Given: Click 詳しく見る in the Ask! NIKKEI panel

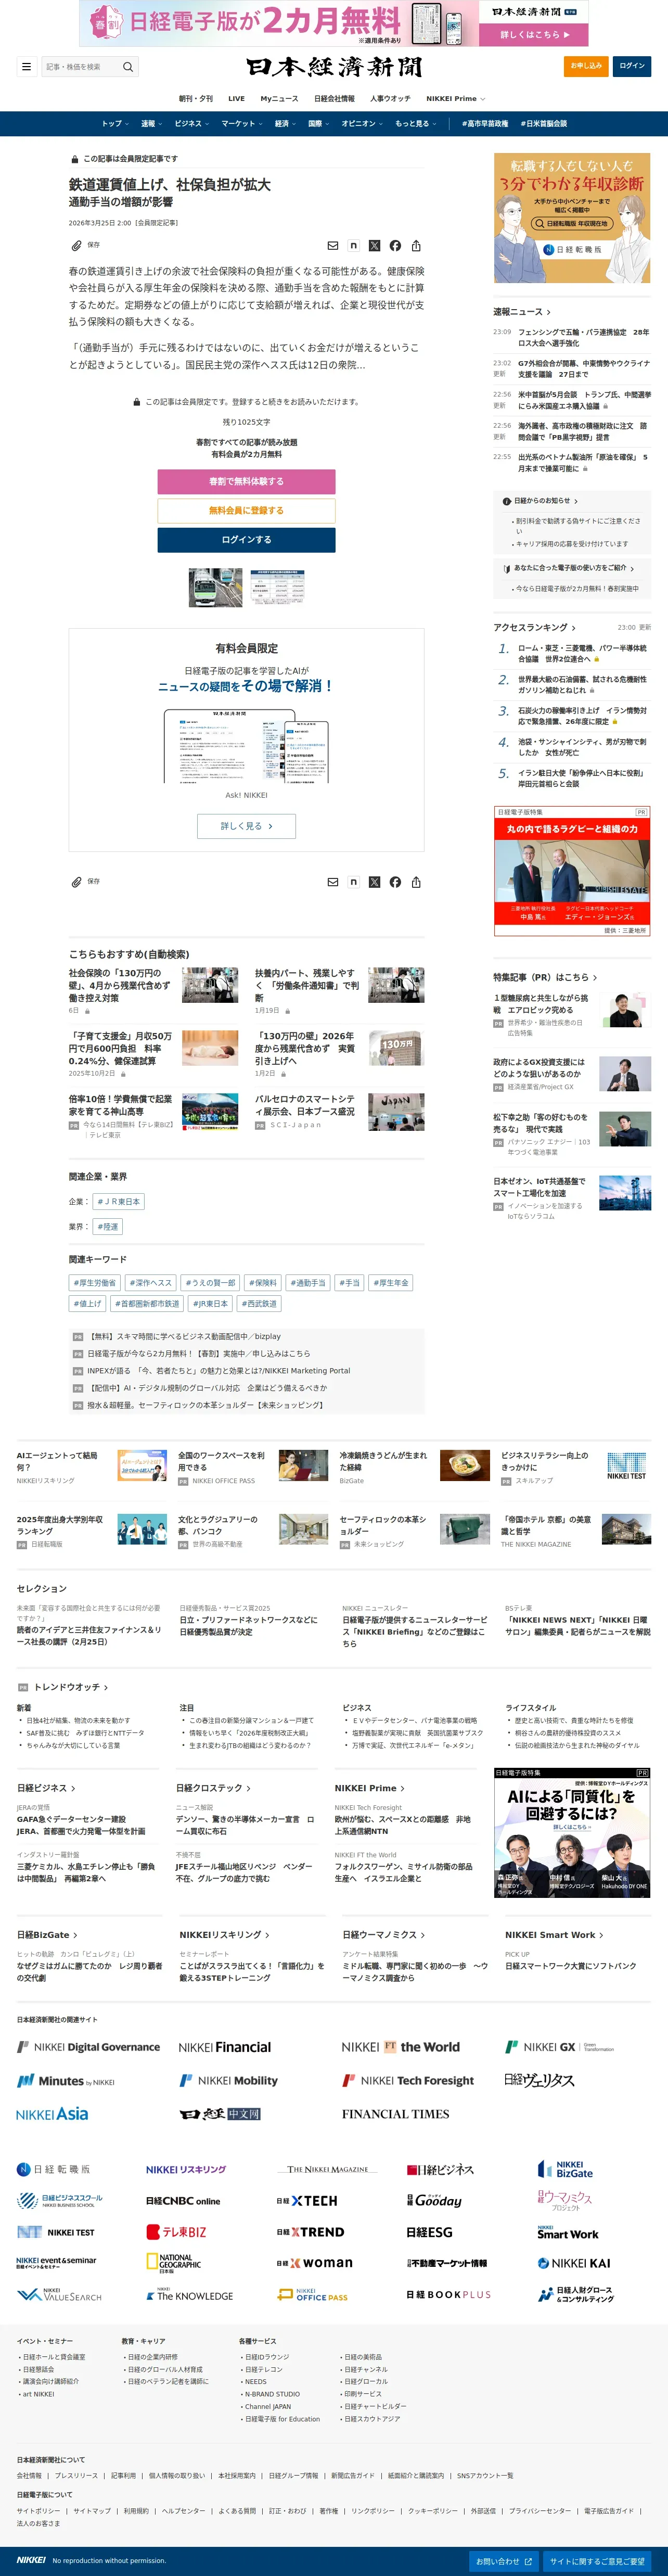Looking at the screenshot, I should 246,826.
